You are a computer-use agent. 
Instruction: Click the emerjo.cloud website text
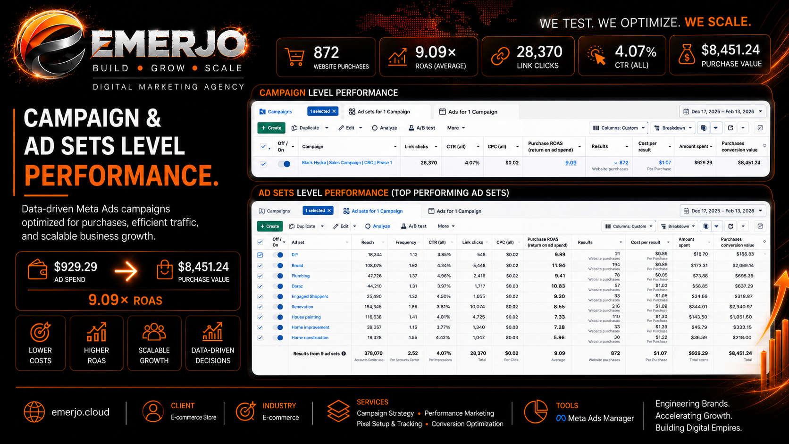click(80, 412)
